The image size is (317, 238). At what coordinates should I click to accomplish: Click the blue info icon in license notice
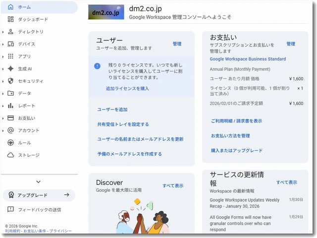tap(97, 66)
